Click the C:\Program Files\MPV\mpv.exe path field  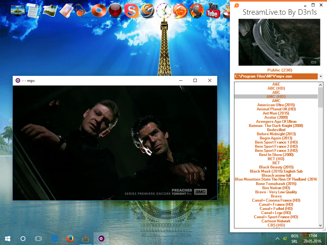(276, 77)
